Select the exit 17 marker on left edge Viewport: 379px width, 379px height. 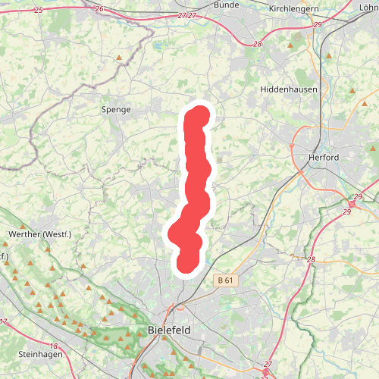[x=3, y=322]
